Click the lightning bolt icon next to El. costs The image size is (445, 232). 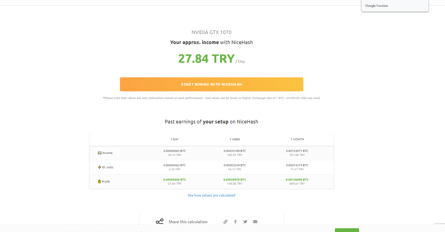[100, 167]
